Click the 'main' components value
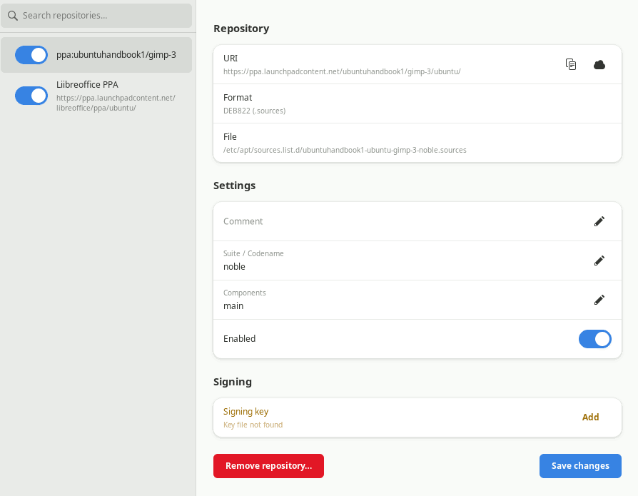638x496 pixels. [x=233, y=306]
